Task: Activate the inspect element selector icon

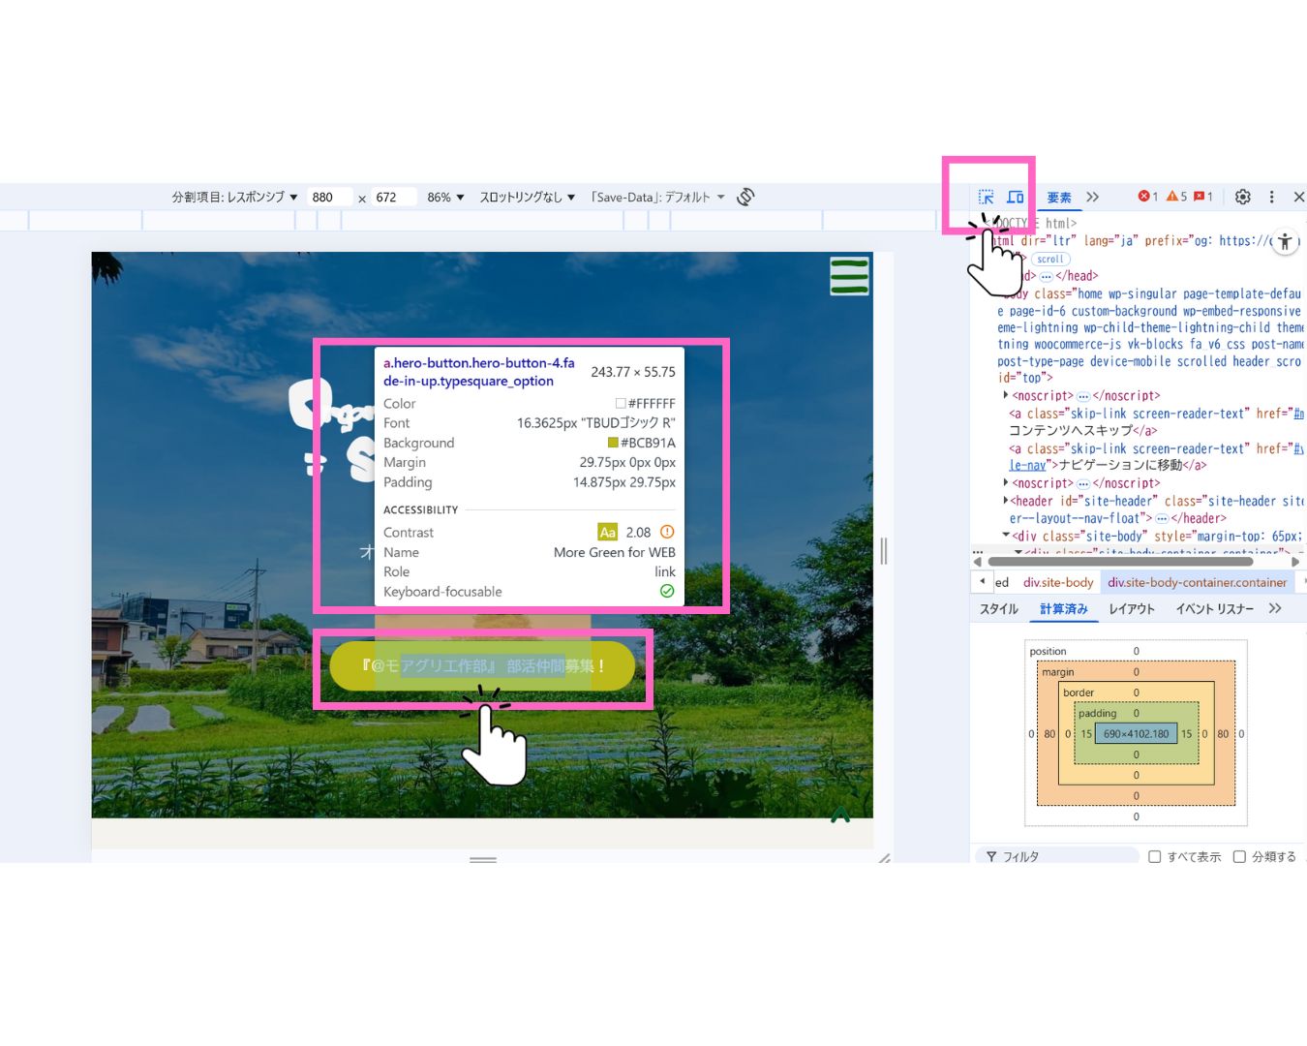Action: (x=986, y=197)
